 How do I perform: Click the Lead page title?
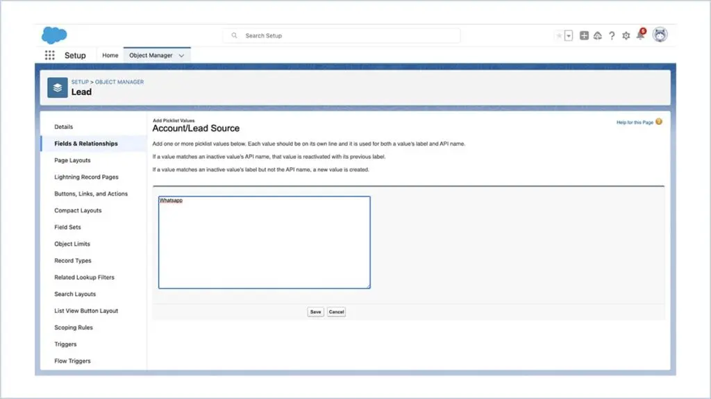[x=82, y=92]
